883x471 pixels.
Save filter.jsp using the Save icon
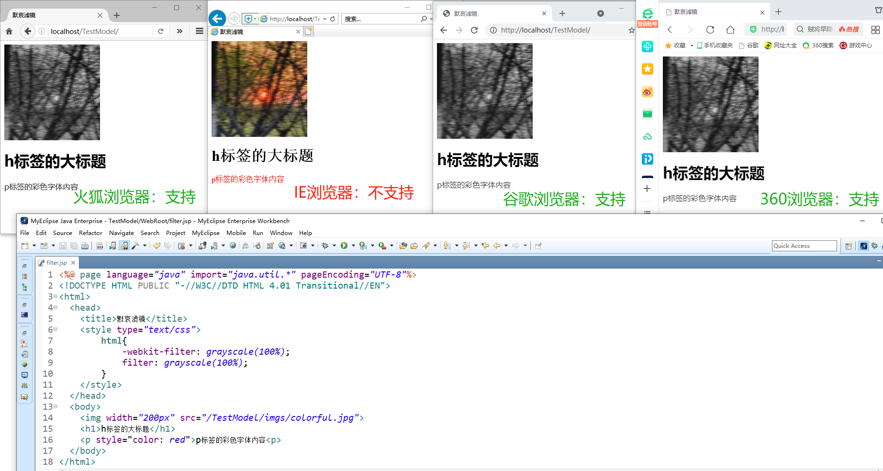(63, 245)
